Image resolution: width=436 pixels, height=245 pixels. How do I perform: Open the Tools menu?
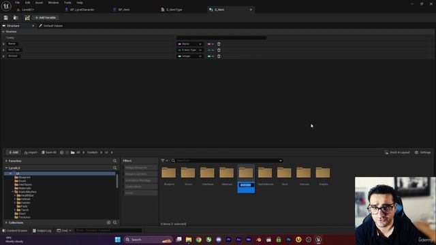click(67, 3)
